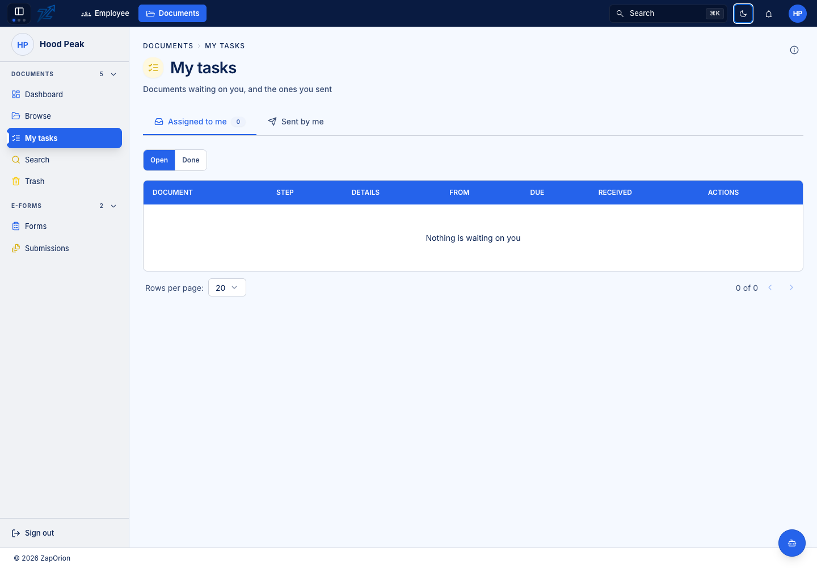The image size is (817, 568).
Task: Open notifications bell icon
Action: [769, 14]
